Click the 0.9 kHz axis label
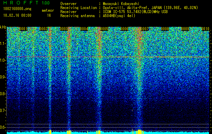The height and width of the screenshot is (134, 212). (x=3, y=77)
